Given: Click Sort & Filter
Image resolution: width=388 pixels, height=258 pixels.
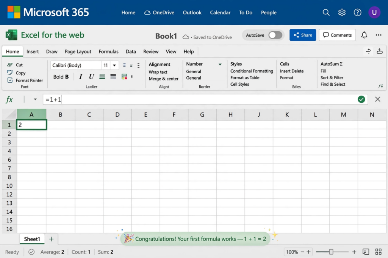Looking at the screenshot, I should (332, 78).
